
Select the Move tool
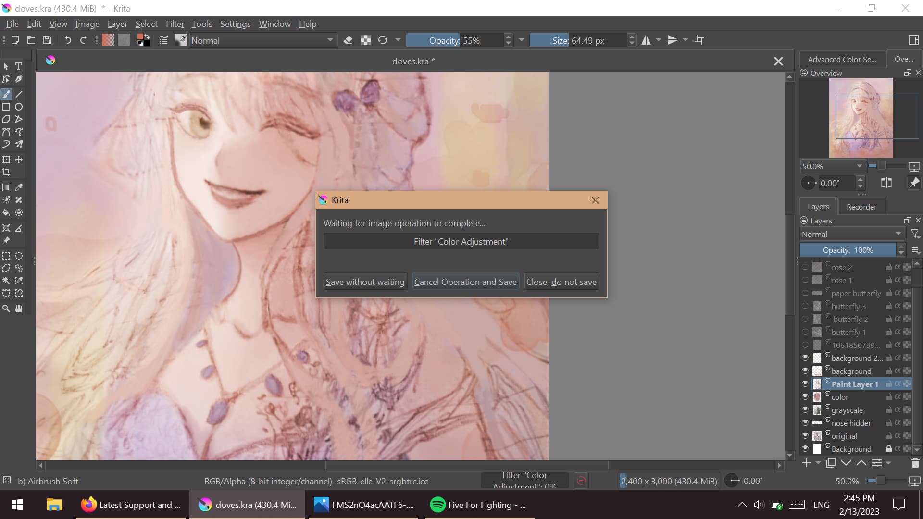pos(19,160)
